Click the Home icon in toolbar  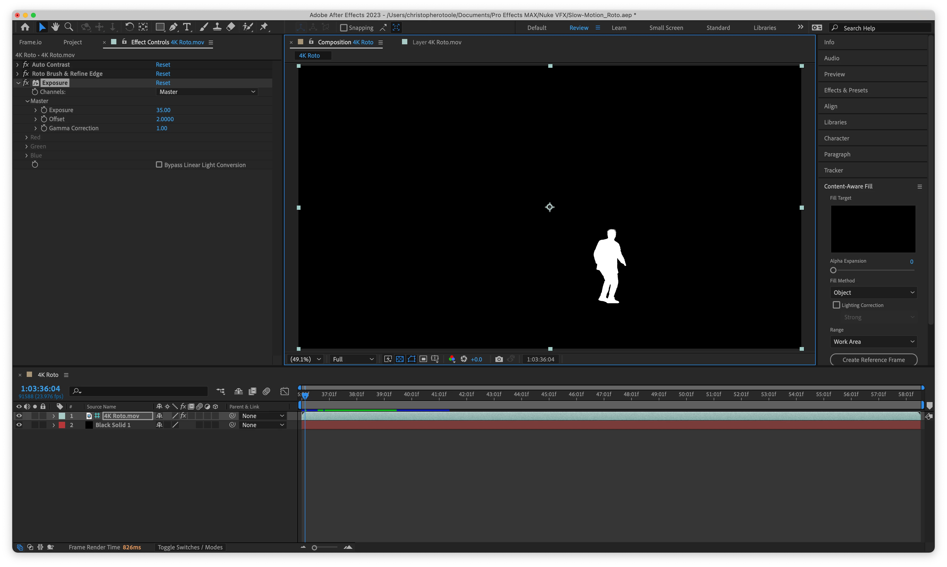pyautogui.click(x=25, y=27)
